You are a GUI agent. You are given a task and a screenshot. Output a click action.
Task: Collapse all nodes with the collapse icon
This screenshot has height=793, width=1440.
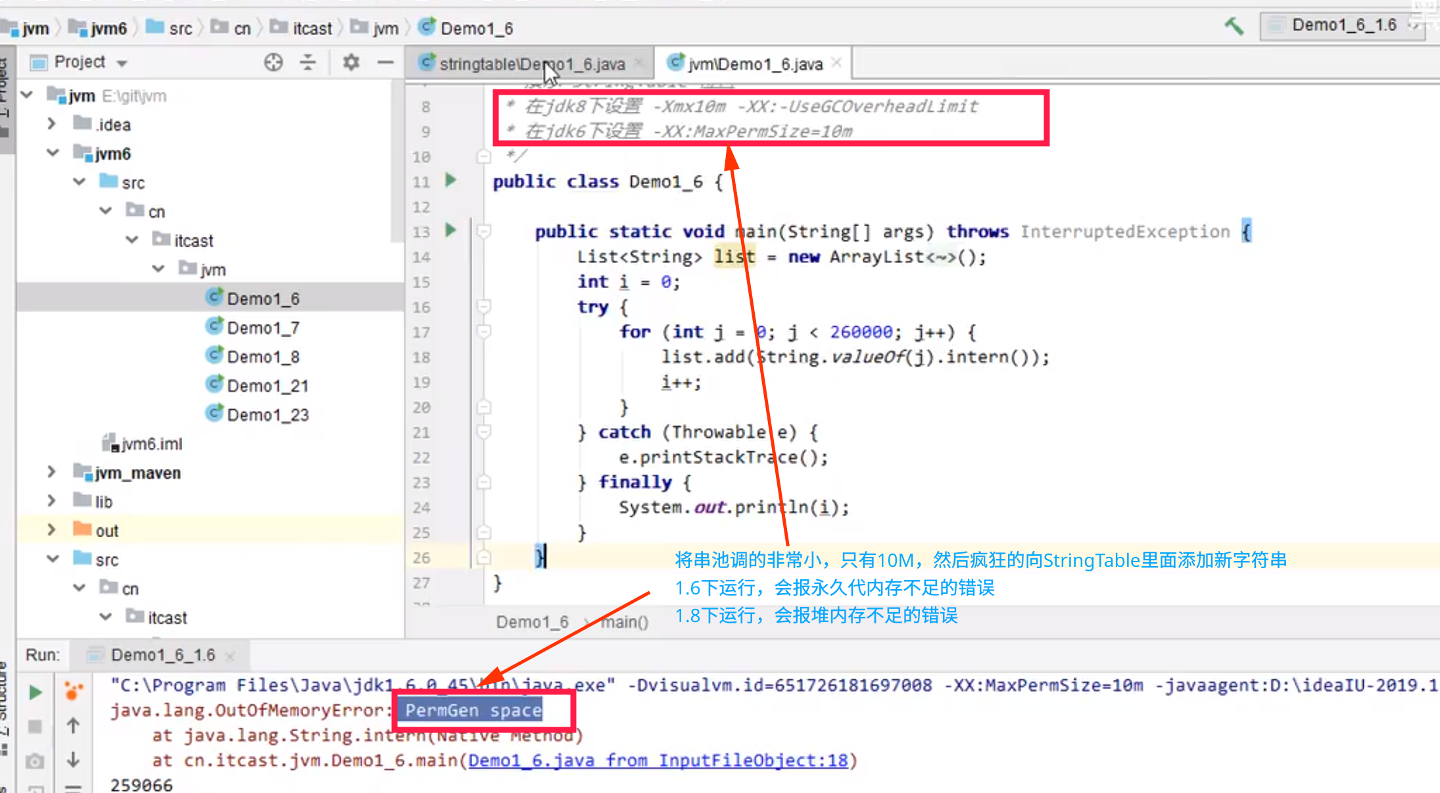tap(308, 62)
